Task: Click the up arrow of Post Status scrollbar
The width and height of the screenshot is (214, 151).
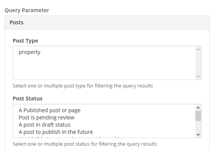Action: coord(198,108)
